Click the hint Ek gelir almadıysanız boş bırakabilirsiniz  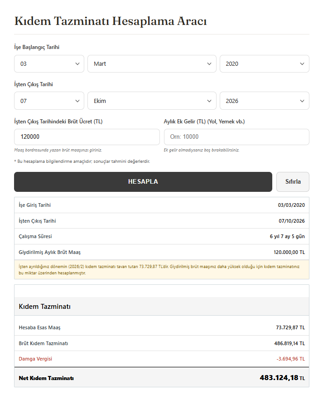[x=202, y=150]
